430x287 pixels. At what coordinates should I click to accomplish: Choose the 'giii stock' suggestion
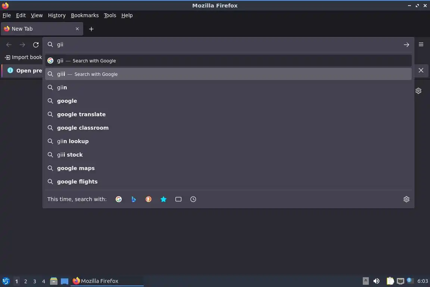pyautogui.click(x=228, y=155)
